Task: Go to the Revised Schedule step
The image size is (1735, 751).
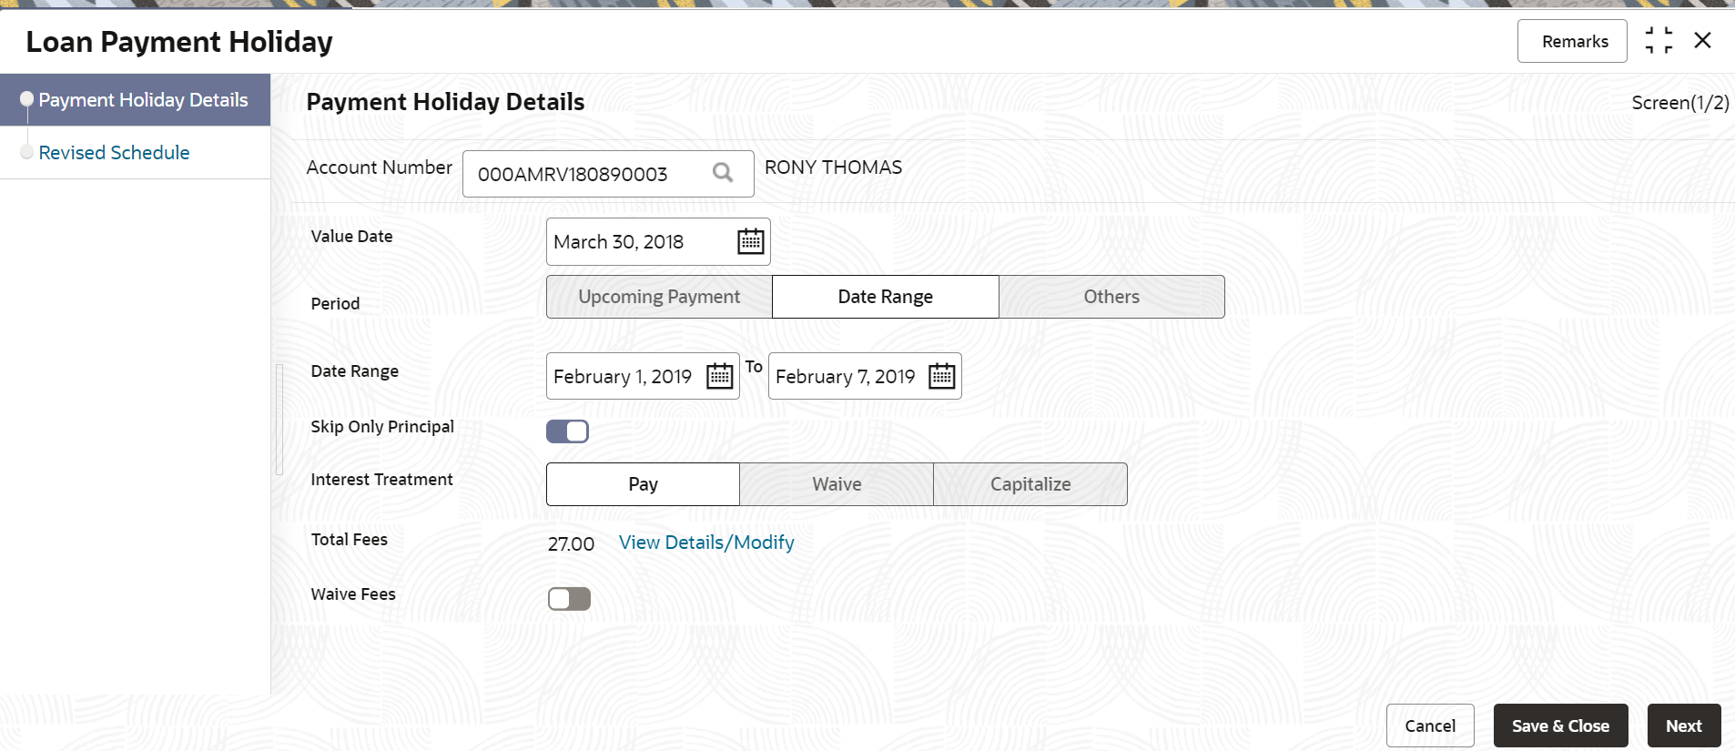Action: click(x=114, y=153)
